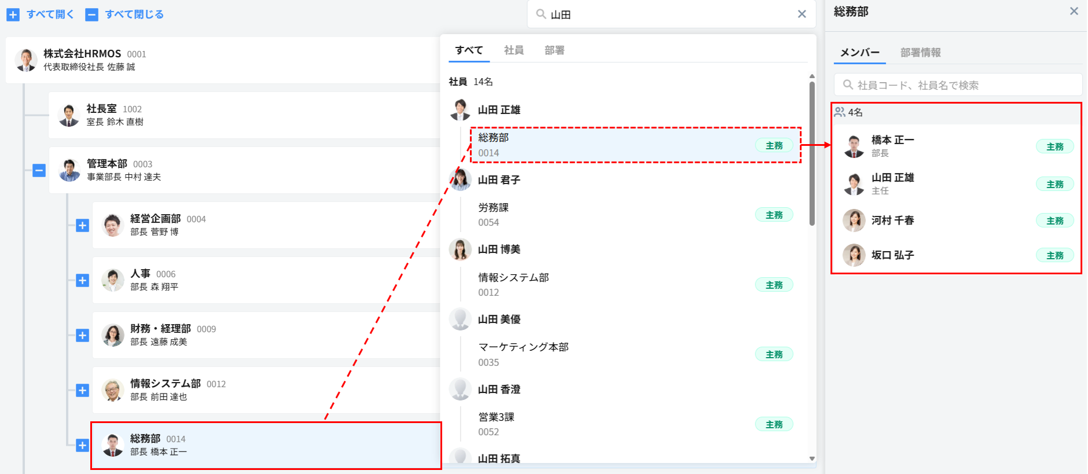This screenshot has height=474, width=1088.
Task: Select the 労務課 0054 result row
Action: click(x=635, y=215)
